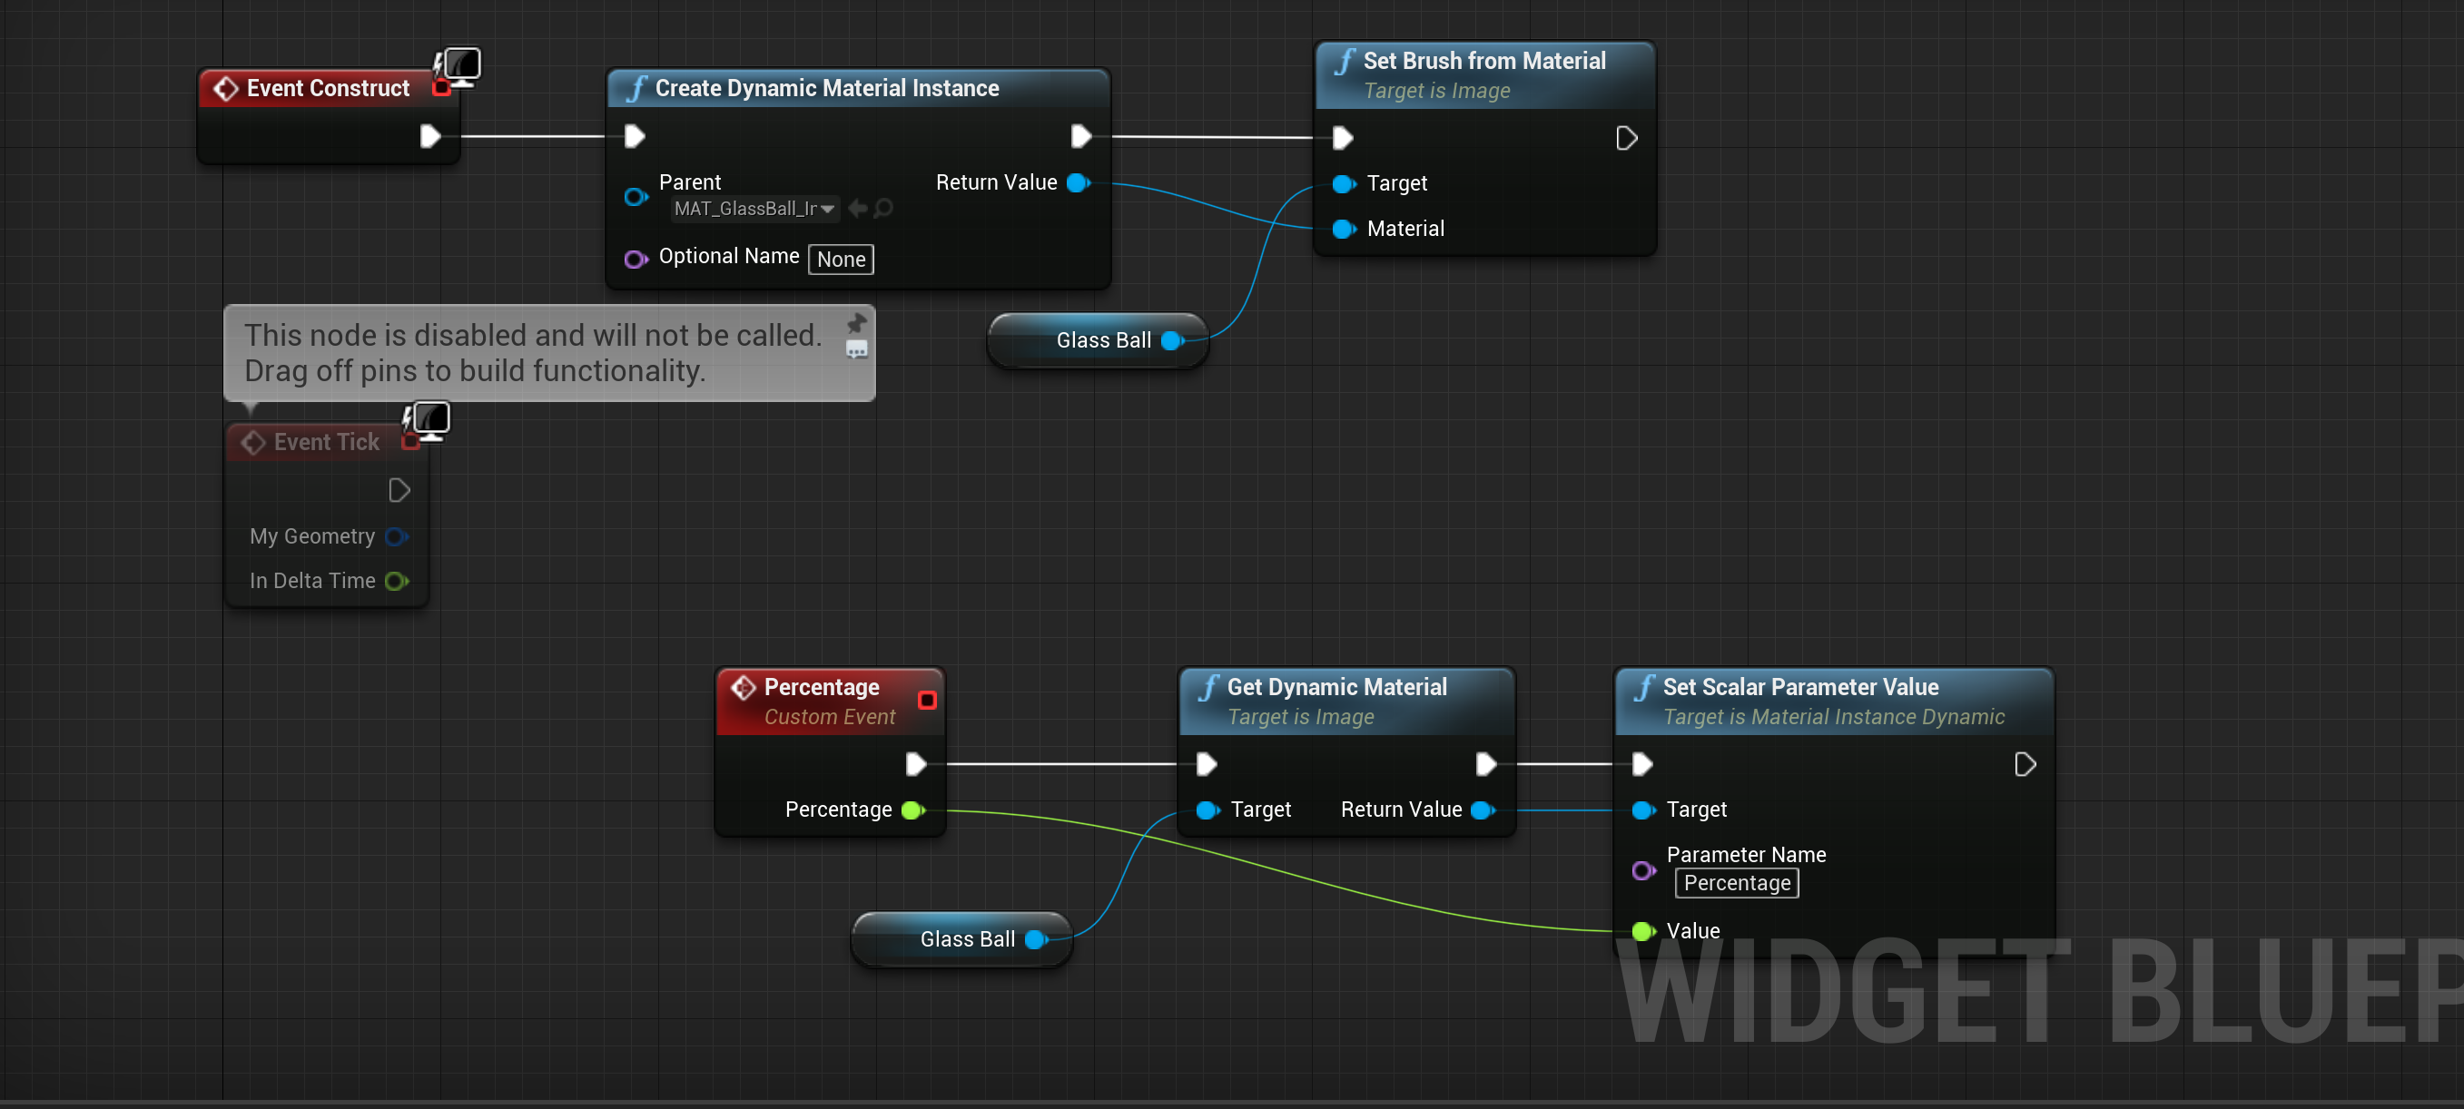Click the f icon on Get Dynamic Material node
Image resolution: width=2464 pixels, height=1109 pixels.
1208,686
